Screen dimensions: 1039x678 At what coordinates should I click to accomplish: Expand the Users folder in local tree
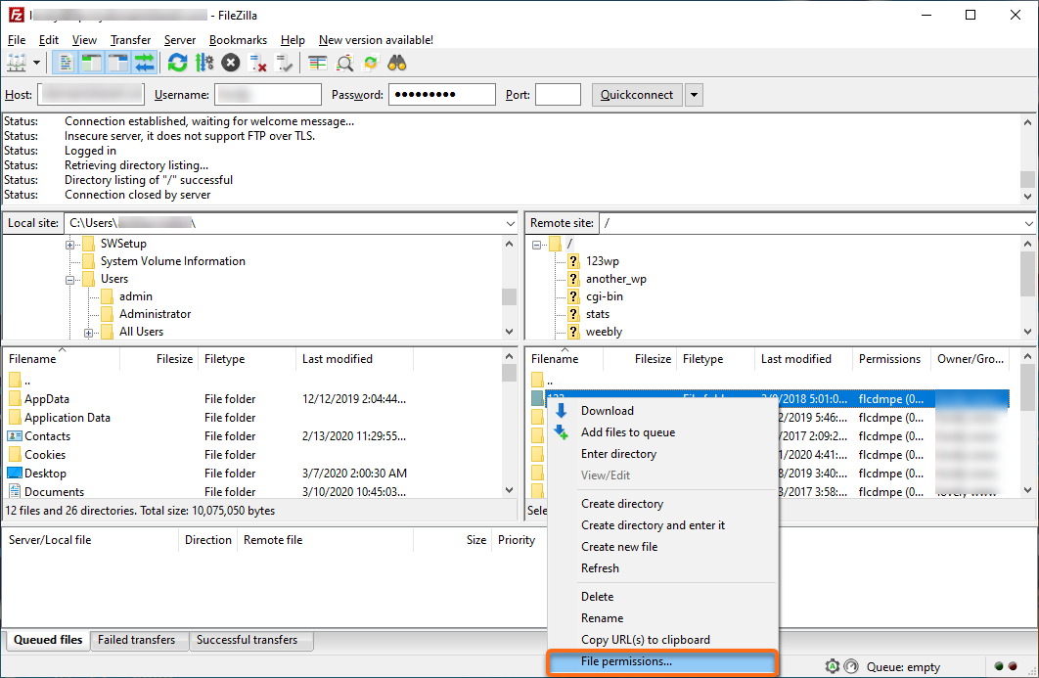69,279
